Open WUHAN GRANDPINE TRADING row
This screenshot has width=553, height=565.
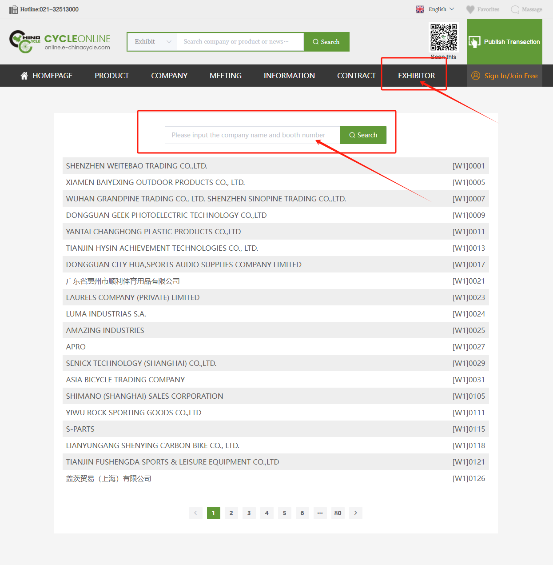click(275, 199)
